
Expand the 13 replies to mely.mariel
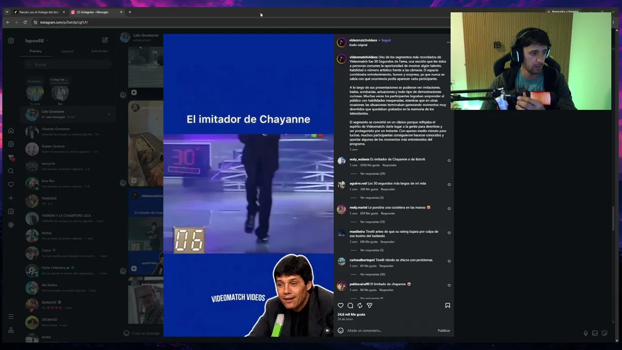(x=372, y=222)
